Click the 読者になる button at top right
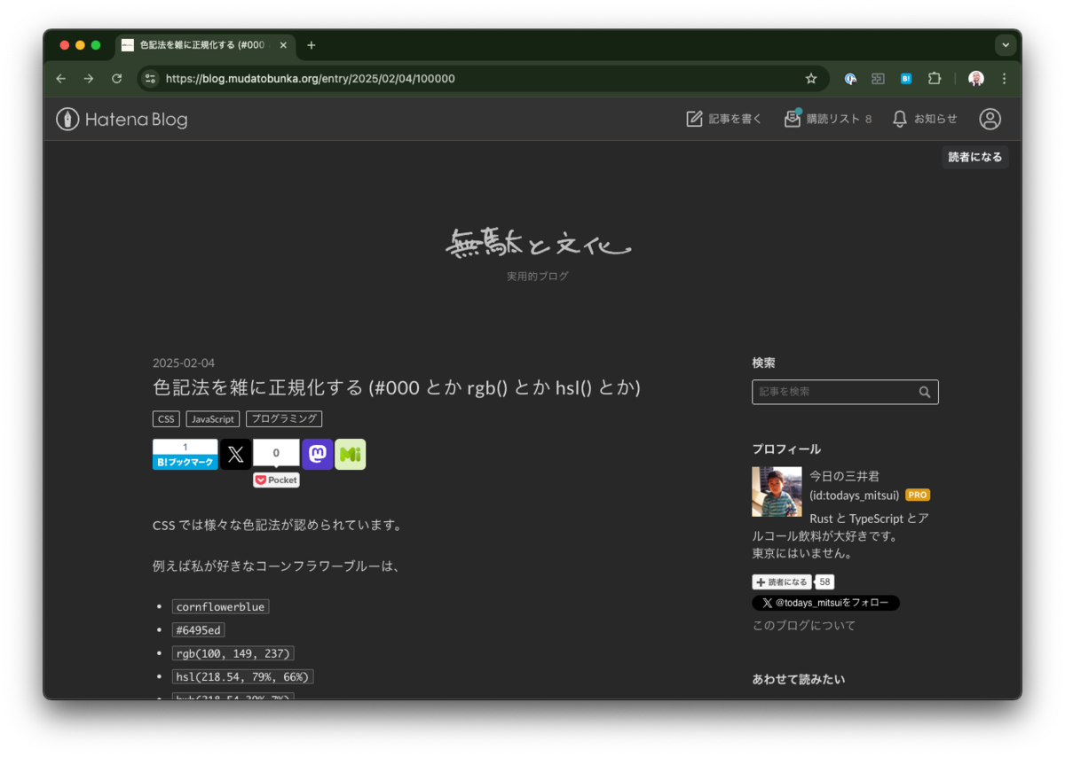The image size is (1065, 757). pyautogui.click(x=975, y=157)
